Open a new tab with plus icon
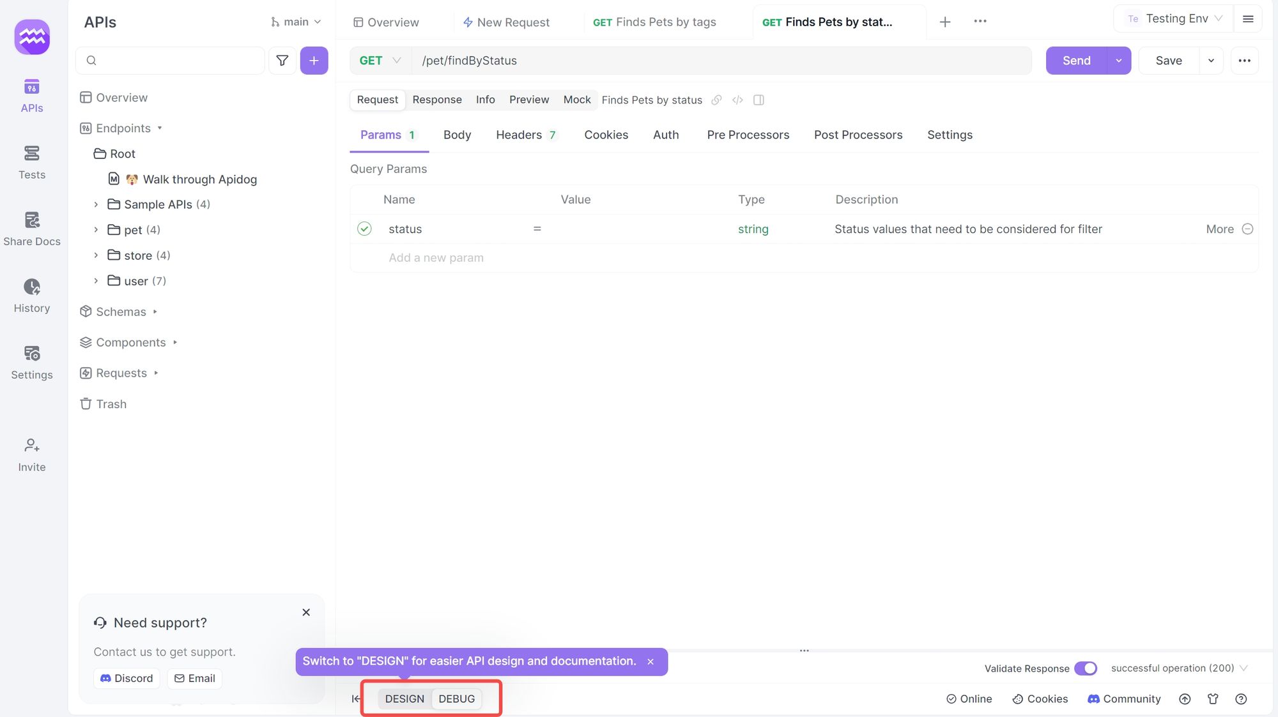This screenshot has height=717, width=1278. (945, 22)
